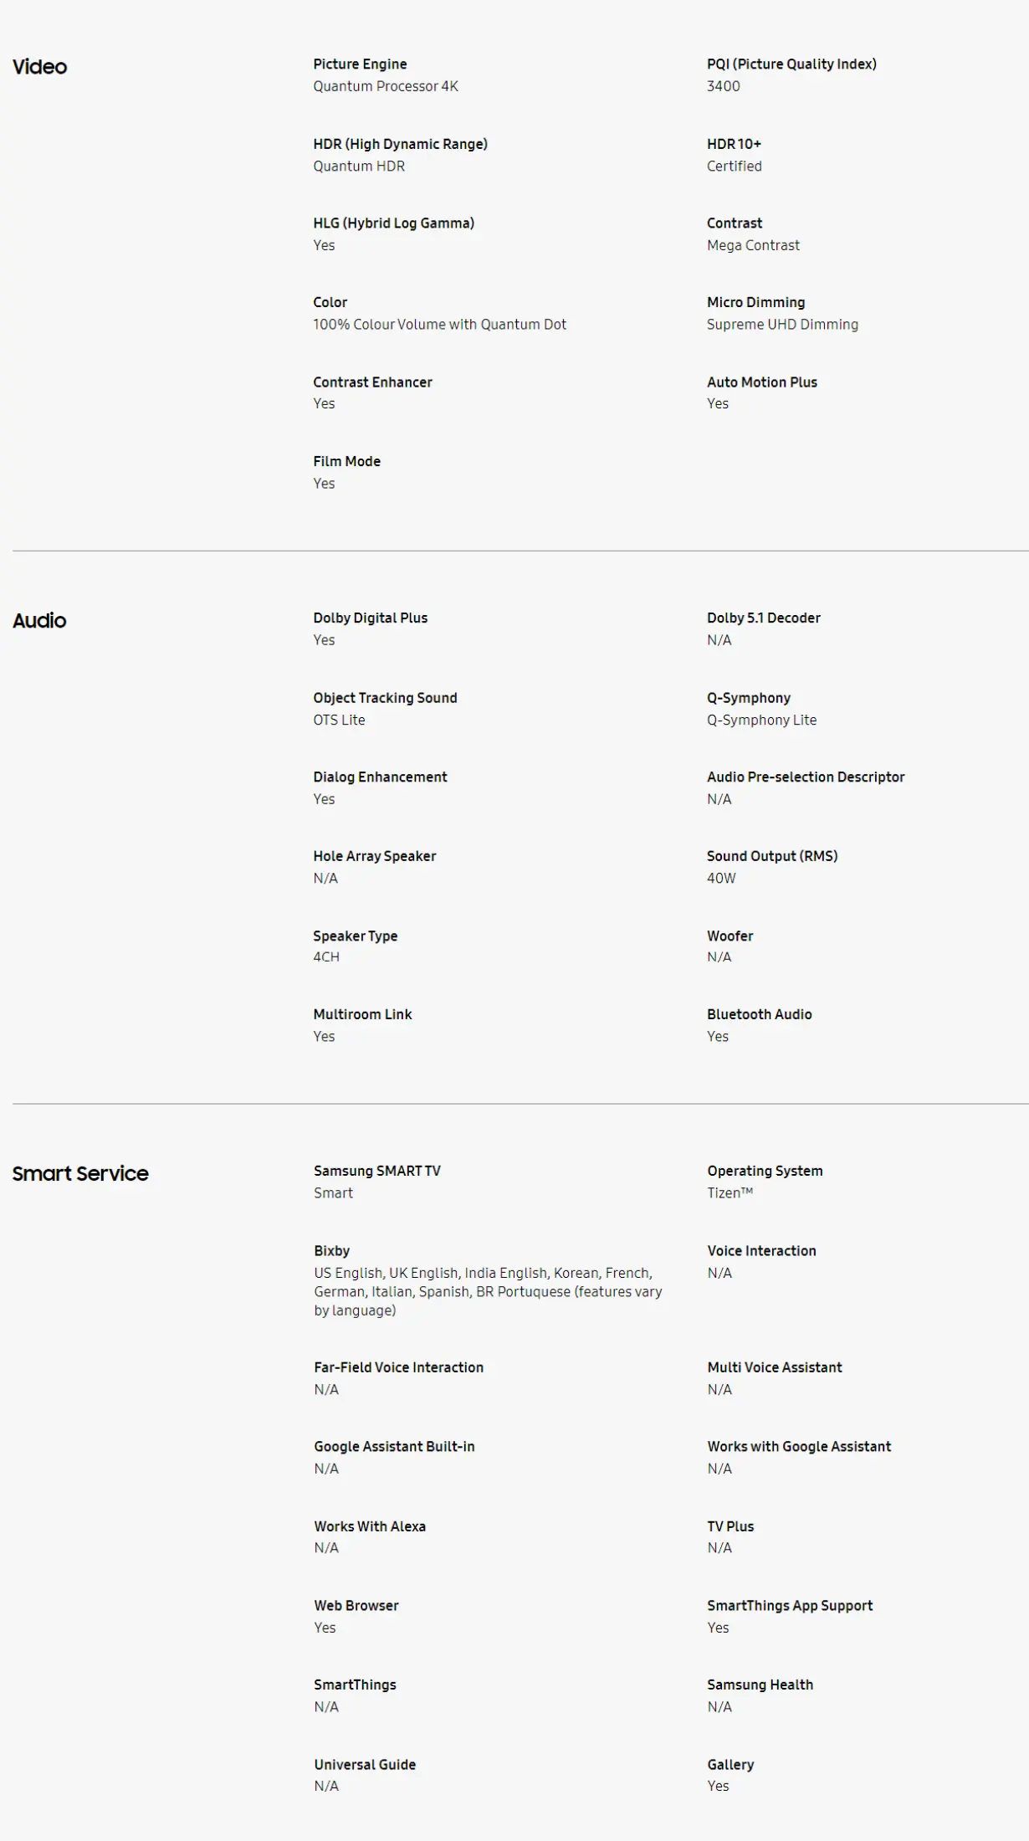Click the Video section heading
The width and height of the screenshot is (1029, 1841).
click(39, 67)
